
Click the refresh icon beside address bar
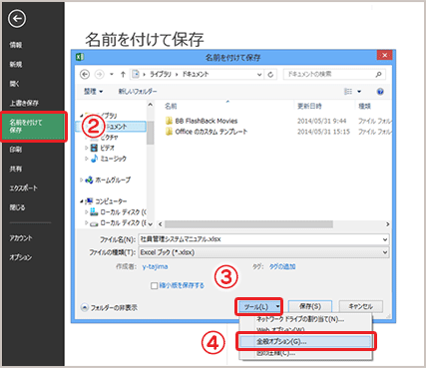pos(270,75)
